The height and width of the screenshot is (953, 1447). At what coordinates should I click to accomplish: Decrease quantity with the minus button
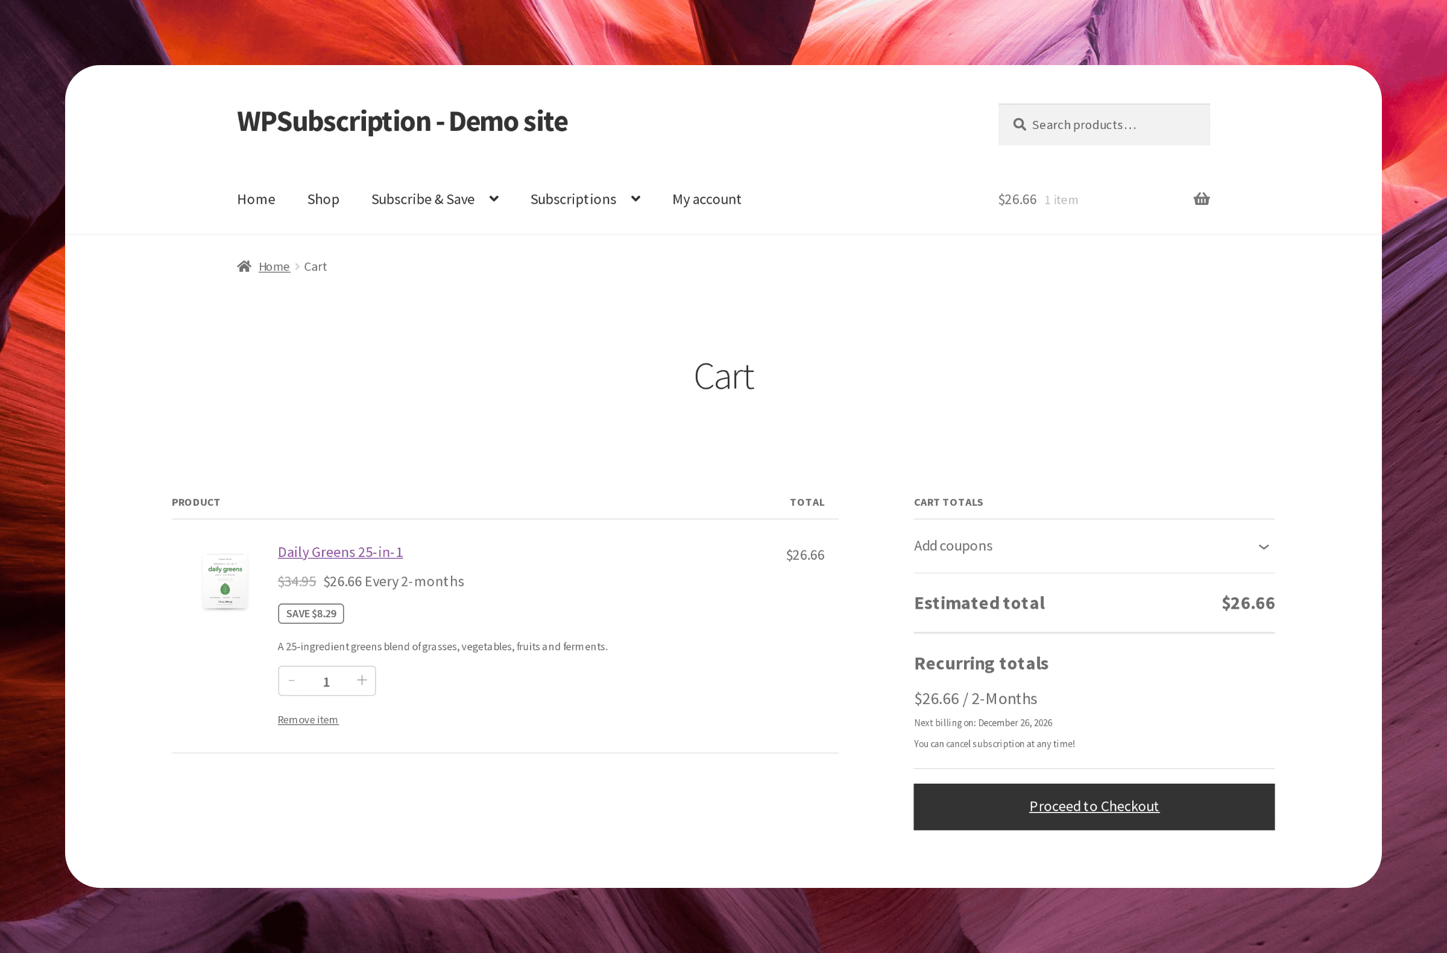coord(292,680)
